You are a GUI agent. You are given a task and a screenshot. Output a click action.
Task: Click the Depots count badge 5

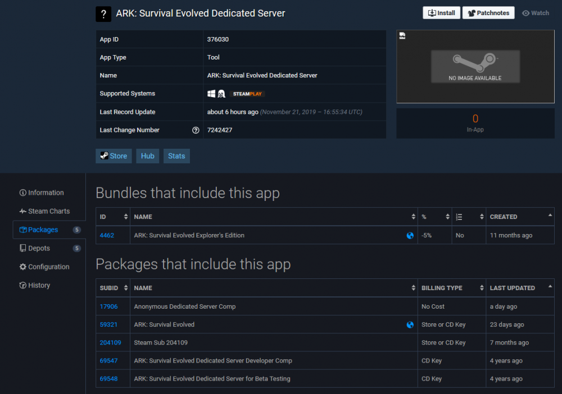[76, 248]
